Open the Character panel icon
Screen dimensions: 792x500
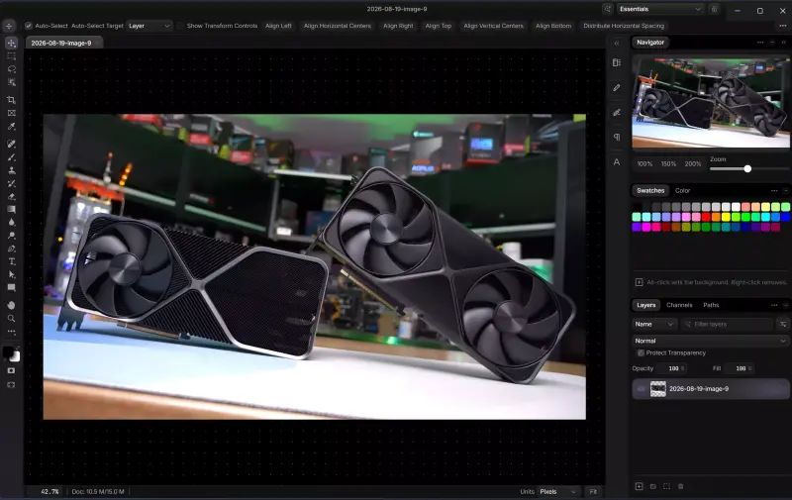(x=616, y=162)
